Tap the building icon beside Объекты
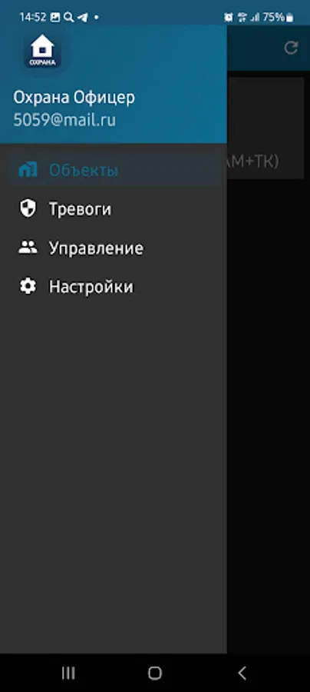 click(28, 170)
